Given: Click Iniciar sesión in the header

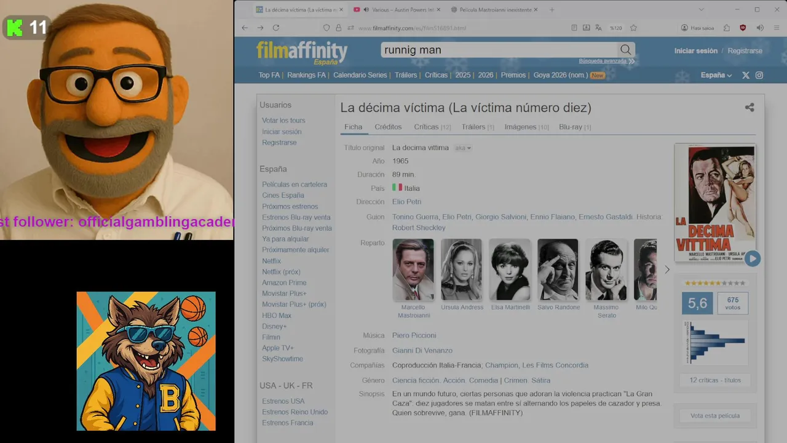Looking at the screenshot, I should [696, 51].
